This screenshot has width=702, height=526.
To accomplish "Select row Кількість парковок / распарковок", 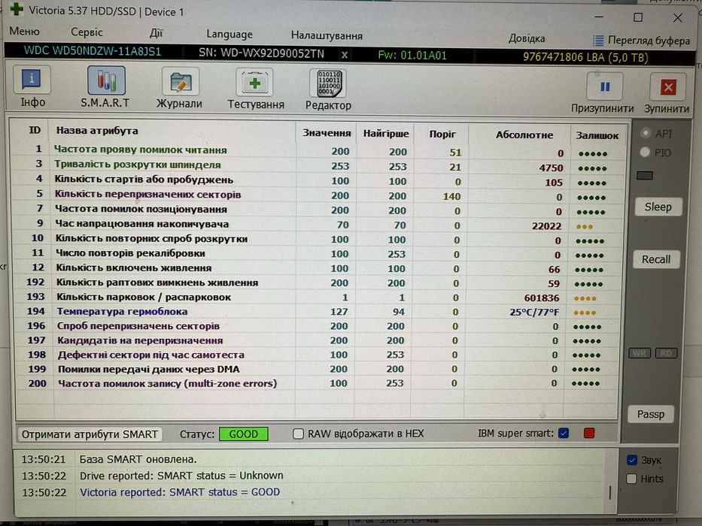I will [x=316, y=297].
